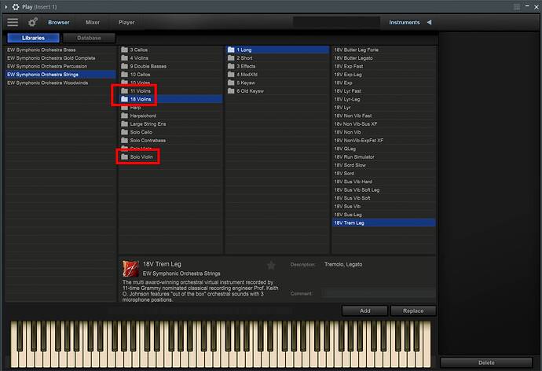Select 18V Lyr Fast instrument

pos(383,91)
